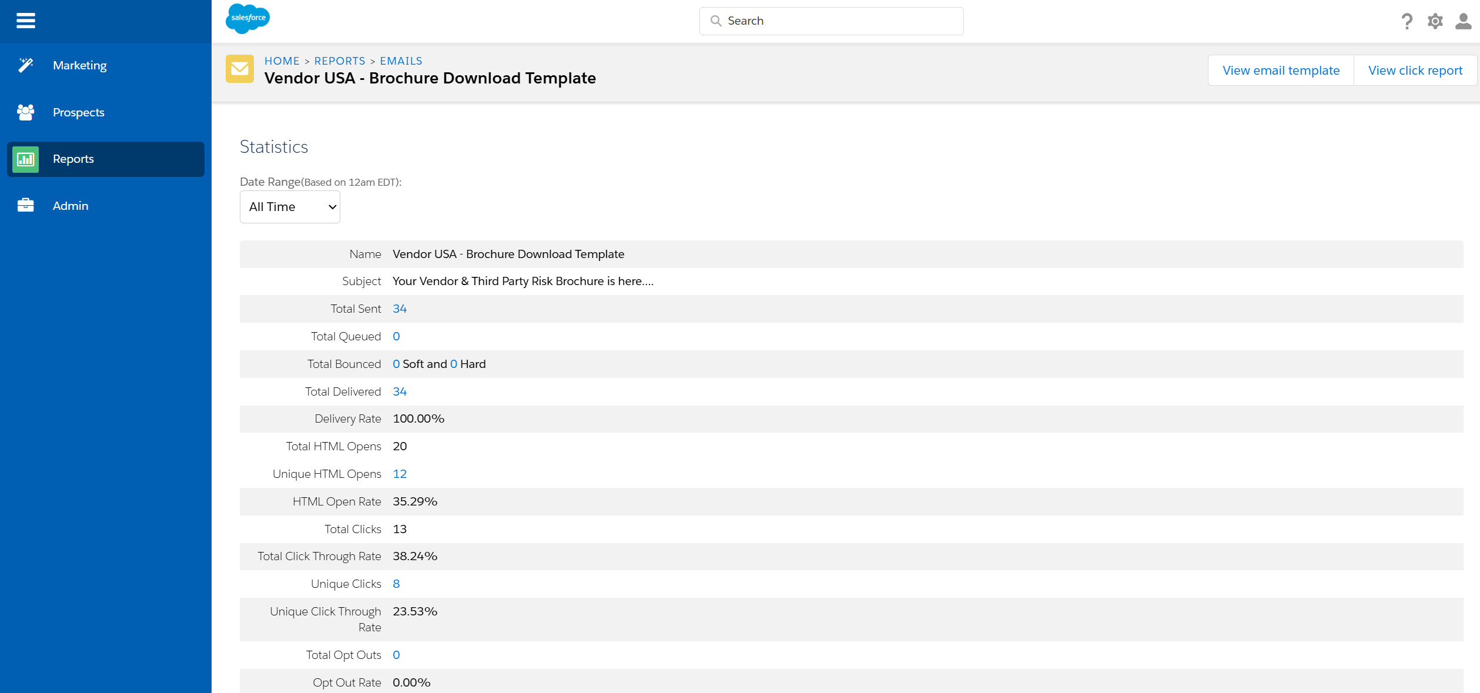Click the Admin briefcase icon

[x=25, y=206]
